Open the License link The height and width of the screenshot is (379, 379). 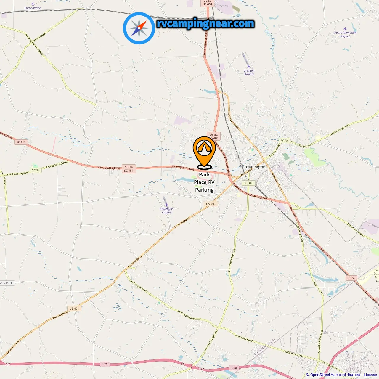click(x=370, y=375)
